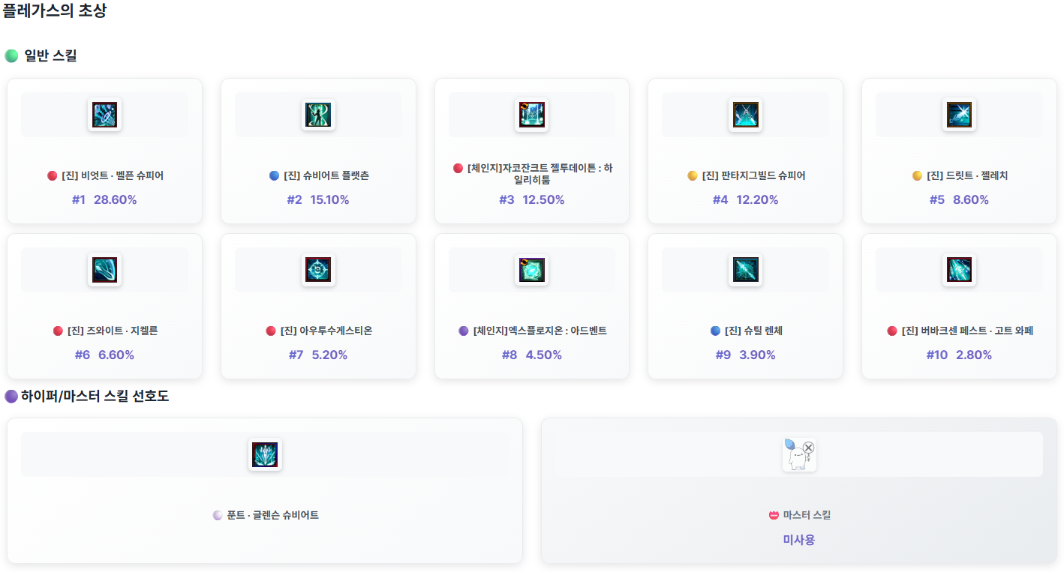Click the 푼트 · 글렌슨 슈비어트 hyper skill icon
Screen dimensions: 1064x572
[x=265, y=454]
